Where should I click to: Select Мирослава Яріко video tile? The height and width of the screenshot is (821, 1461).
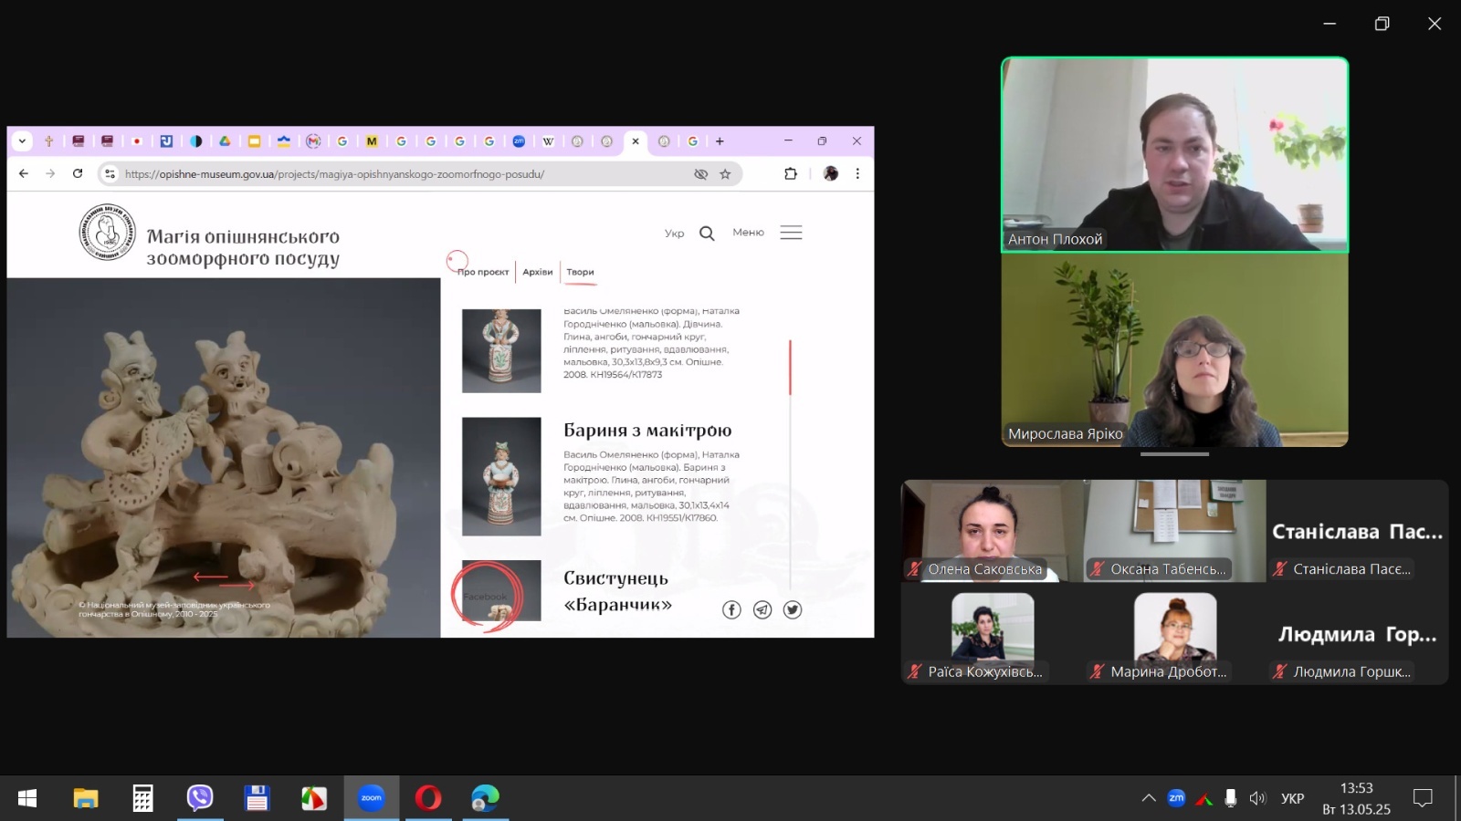1175,350
